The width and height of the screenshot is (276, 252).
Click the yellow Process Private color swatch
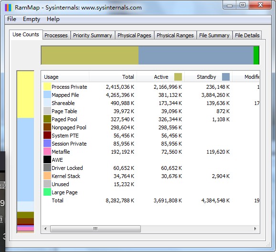coord(47,87)
